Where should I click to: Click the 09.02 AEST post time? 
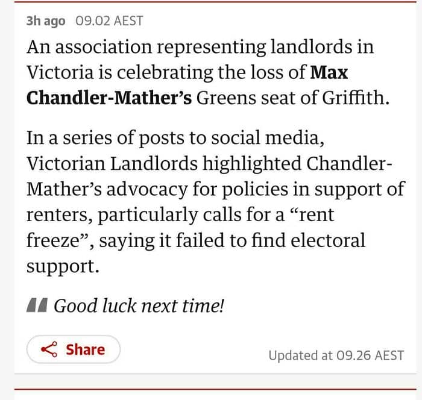(110, 20)
